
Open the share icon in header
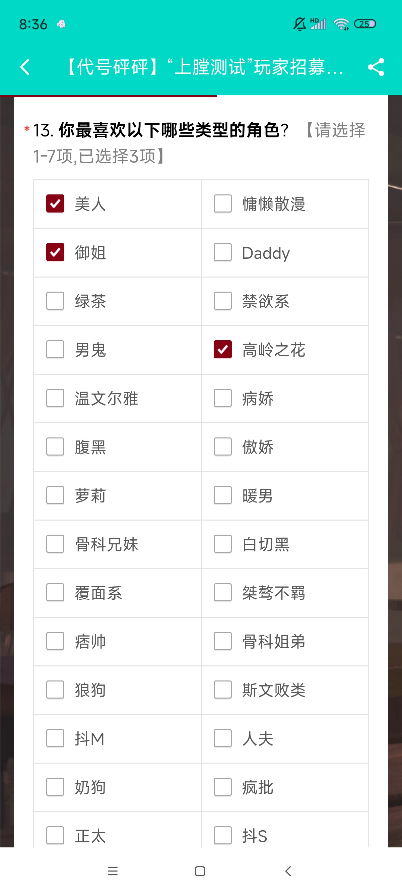click(x=376, y=67)
